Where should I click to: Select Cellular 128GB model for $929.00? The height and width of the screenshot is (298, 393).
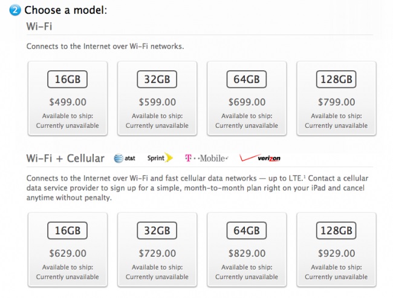(x=336, y=250)
